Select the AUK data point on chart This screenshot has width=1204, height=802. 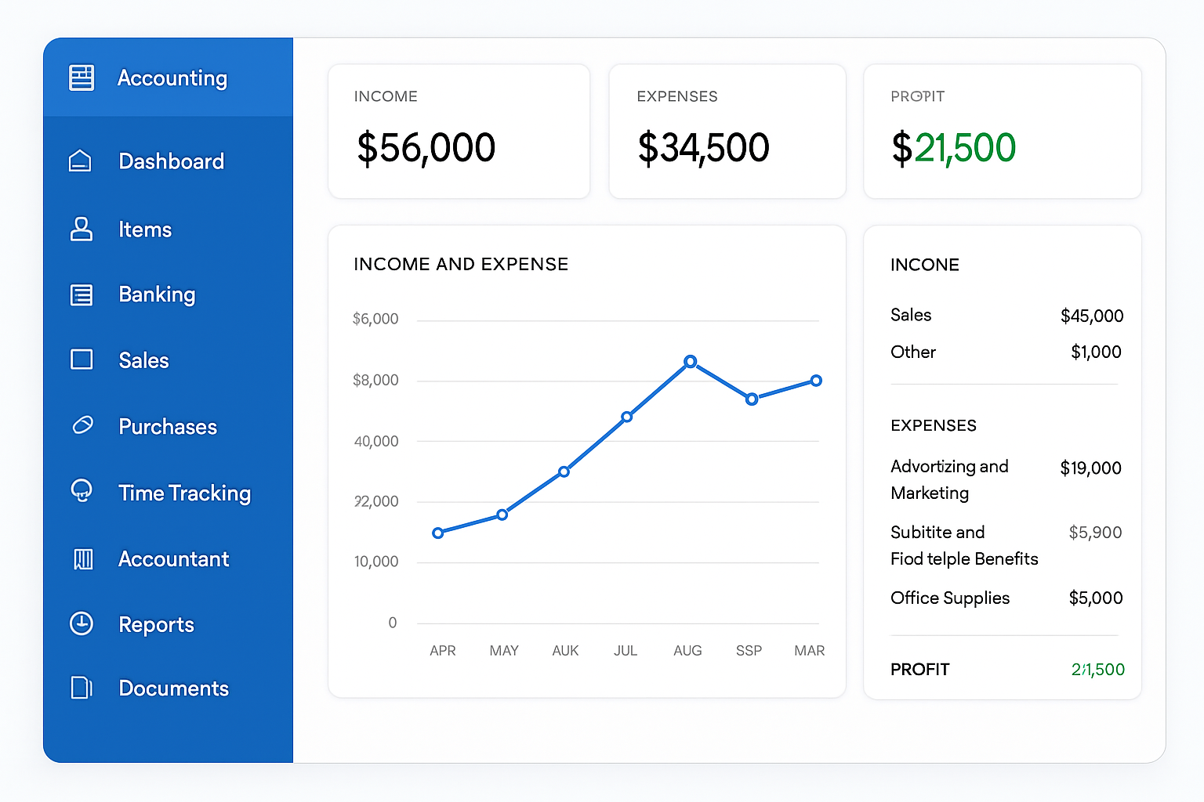[564, 471]
